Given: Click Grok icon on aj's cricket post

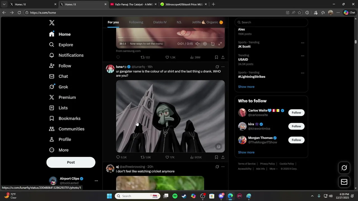Looking at the screenshot, I should tap(217, 167).
